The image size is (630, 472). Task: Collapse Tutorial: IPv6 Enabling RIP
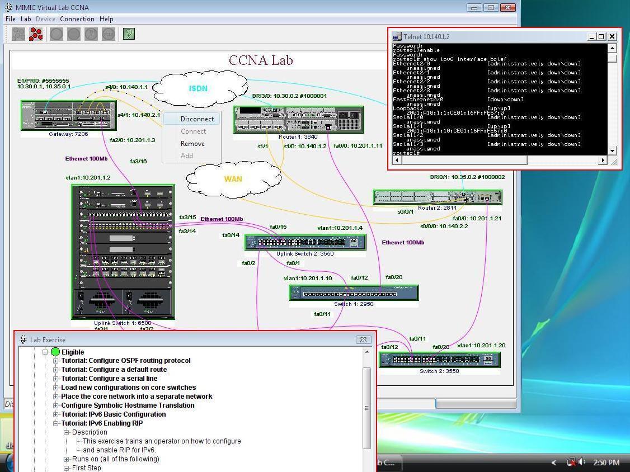(55, 423)
